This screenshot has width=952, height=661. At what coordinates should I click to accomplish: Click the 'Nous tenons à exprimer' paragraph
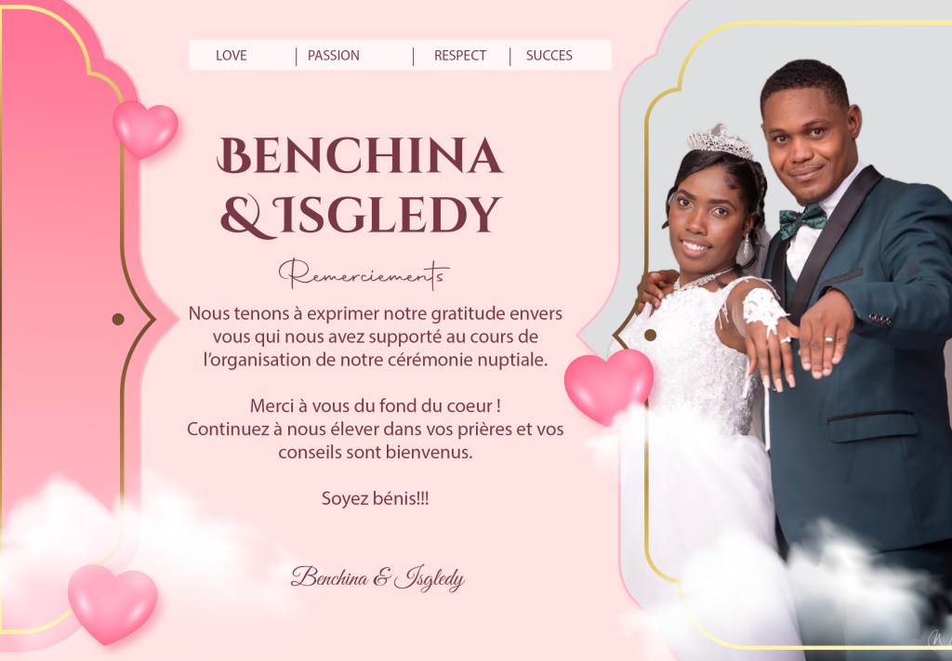point(376,337)
